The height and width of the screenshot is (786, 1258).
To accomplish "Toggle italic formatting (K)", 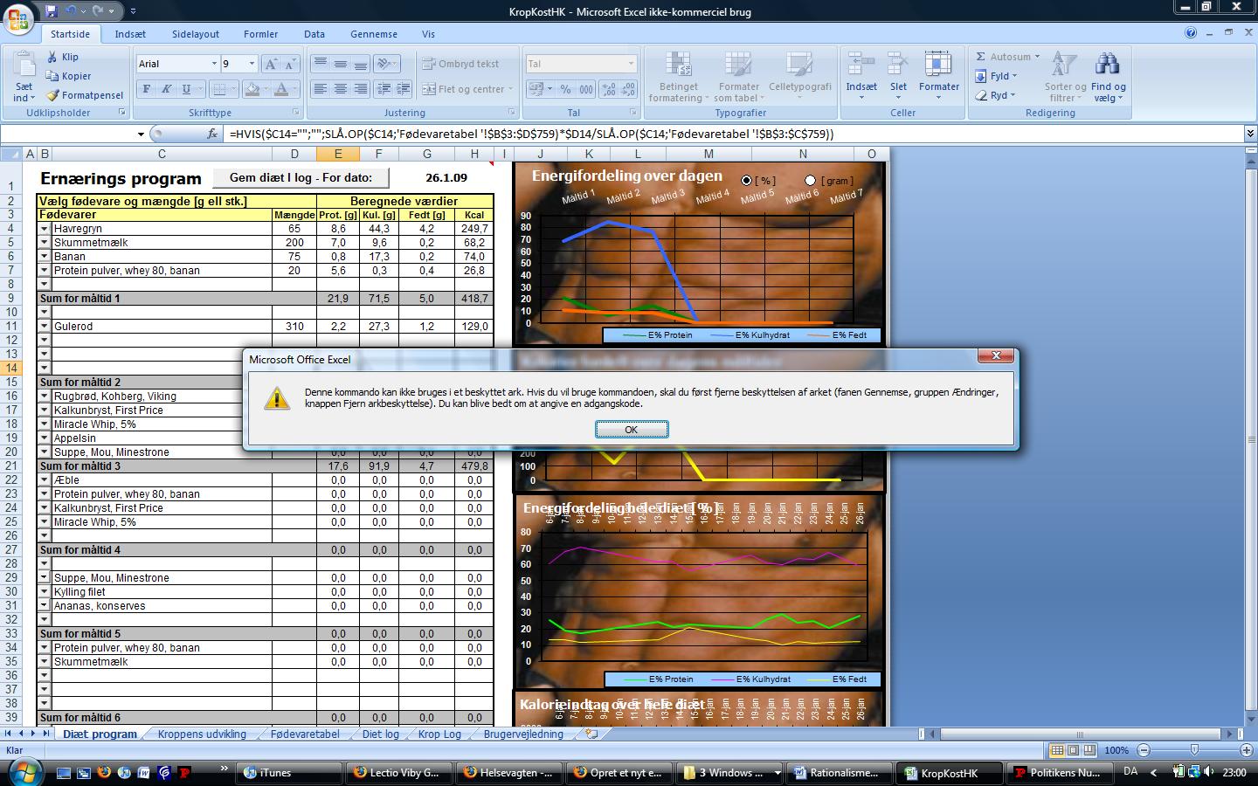I will [x=166, y=89].
